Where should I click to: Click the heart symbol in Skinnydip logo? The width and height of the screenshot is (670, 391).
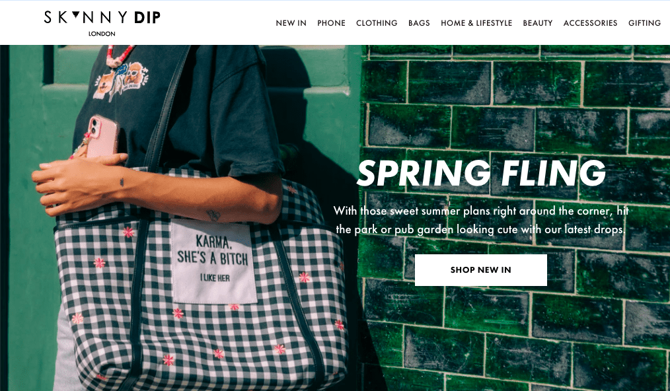click(76, 16)
